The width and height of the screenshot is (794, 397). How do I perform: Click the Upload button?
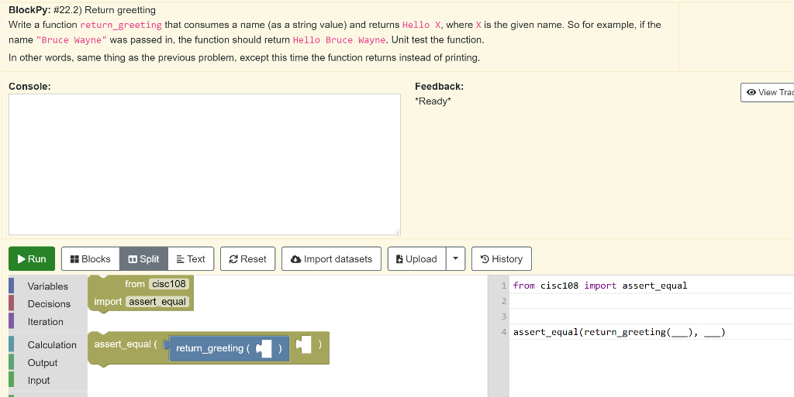tap(416, 259)
